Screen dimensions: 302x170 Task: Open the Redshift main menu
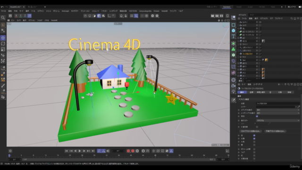[x=164, y=11]
